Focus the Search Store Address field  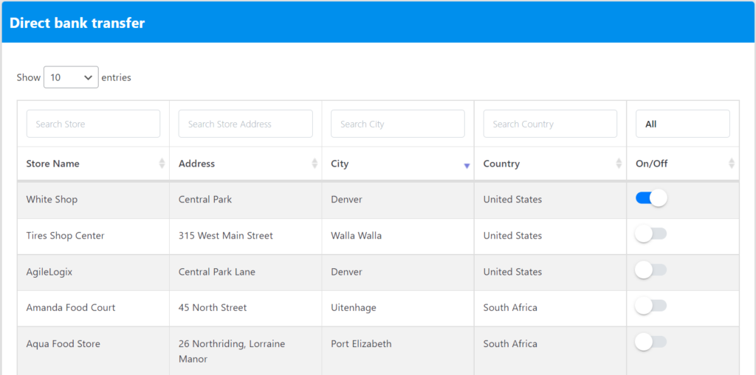245,124
